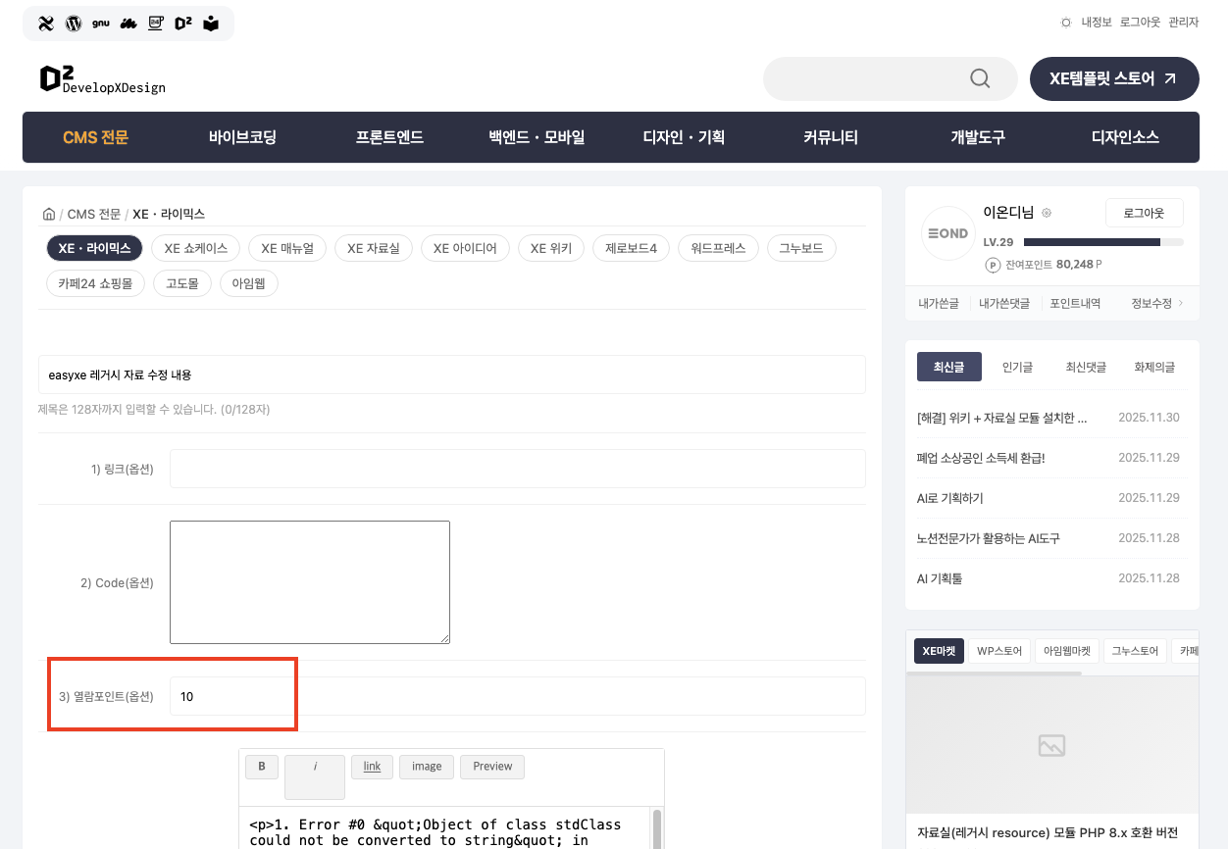The height and width of the screenshot is (849, 1228).
Task: Open 관리자 link in top bar
Action: coord(1184,22)
